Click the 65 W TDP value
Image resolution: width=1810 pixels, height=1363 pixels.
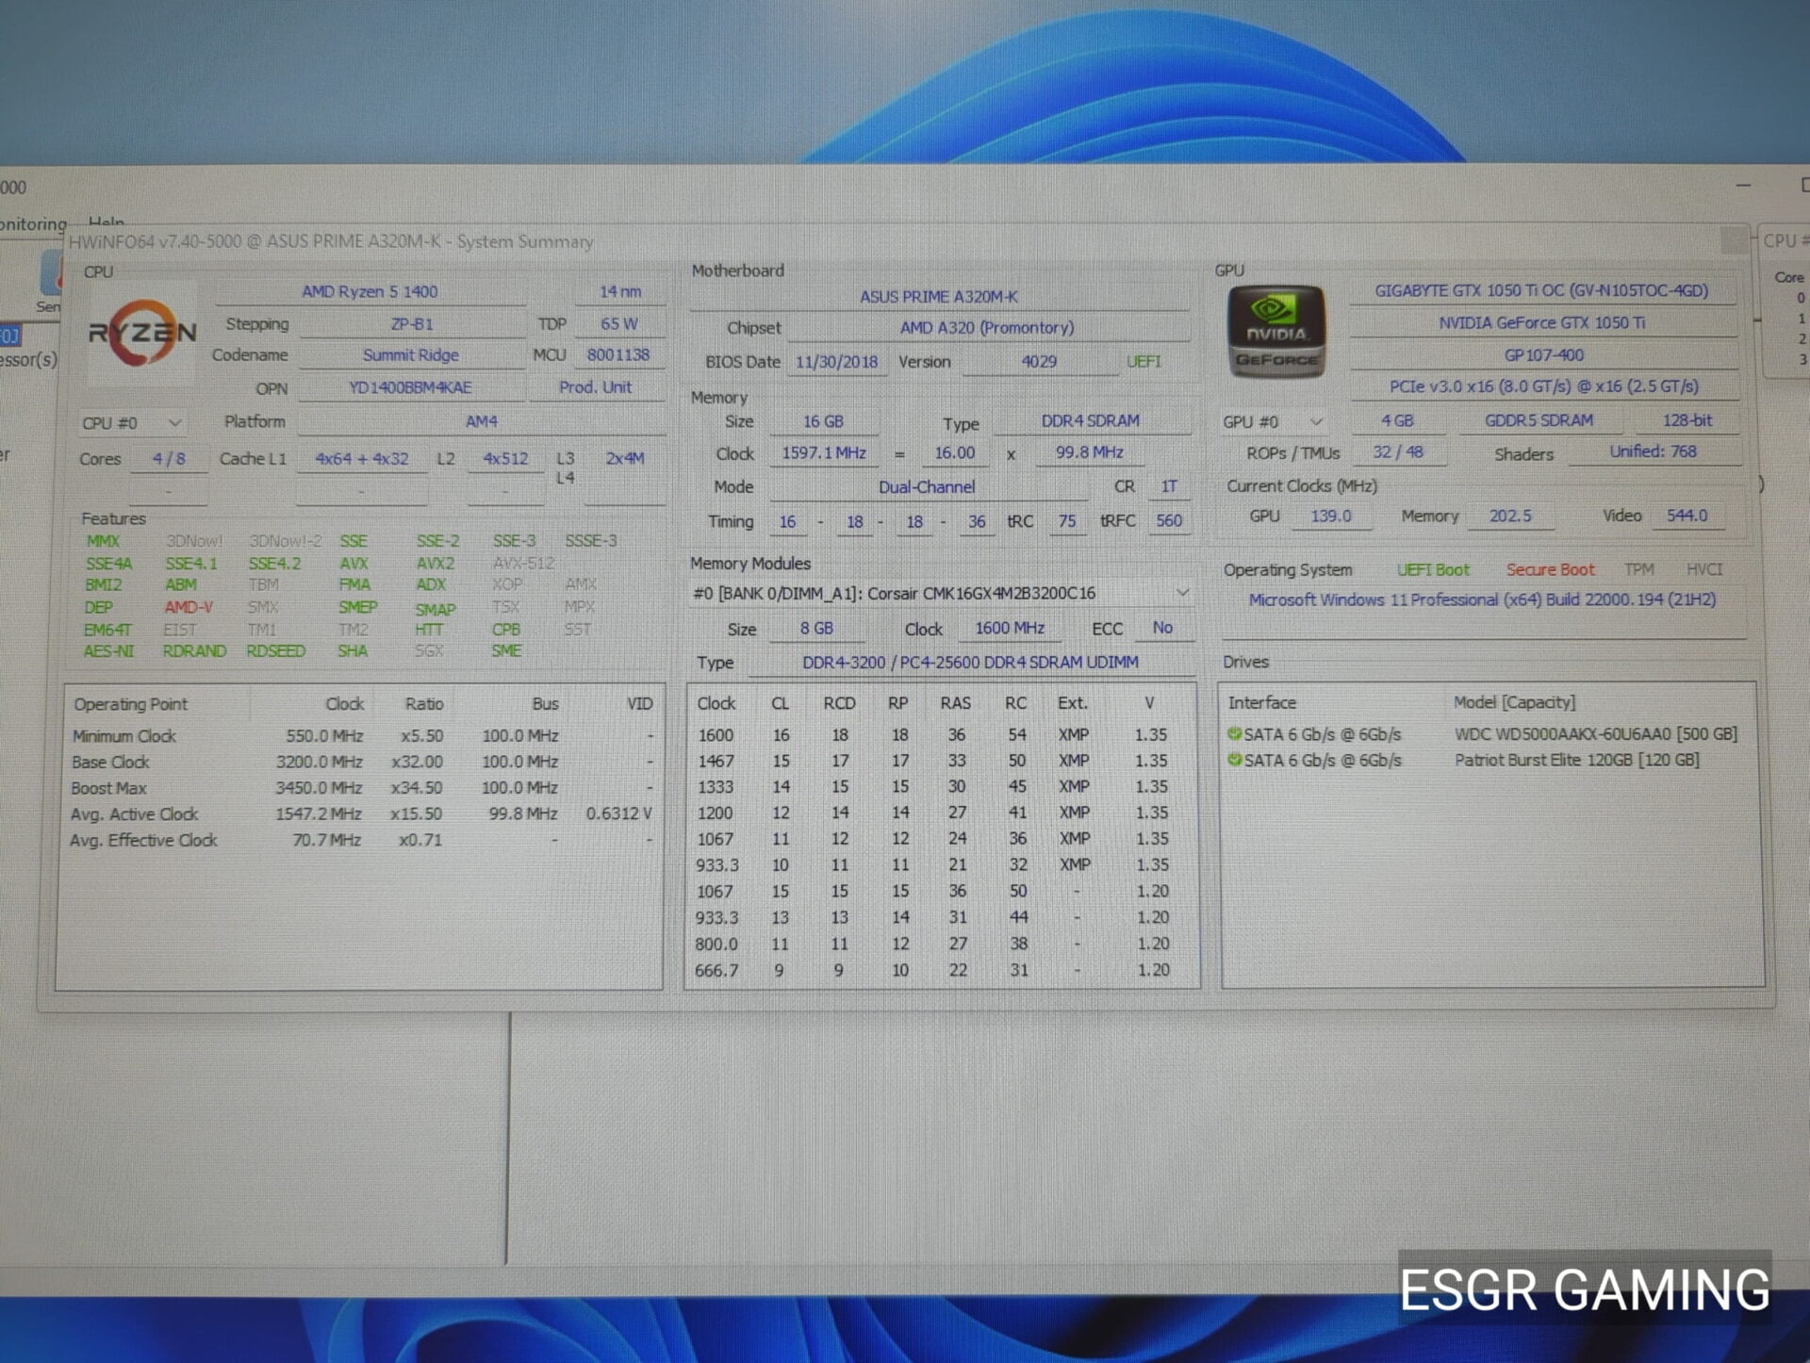(x=619, y=324)
